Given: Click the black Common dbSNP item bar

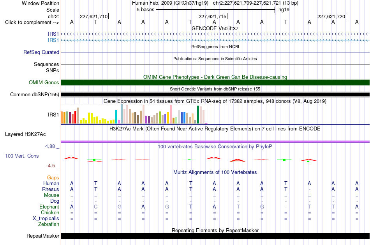Looking at the screenshot, I should [x=215, y=95].
